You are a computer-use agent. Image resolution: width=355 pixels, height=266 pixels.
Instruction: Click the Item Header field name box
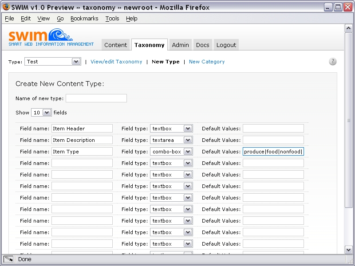click(x=82, y=129)
